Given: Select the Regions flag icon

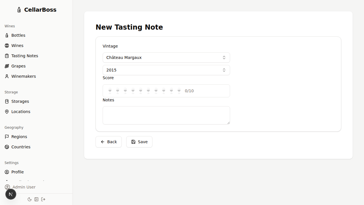Looking at the screenshot, I should (7, 137).
